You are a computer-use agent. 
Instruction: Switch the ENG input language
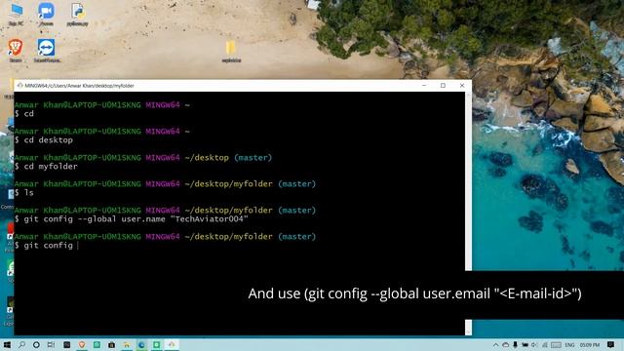[569, 344]
